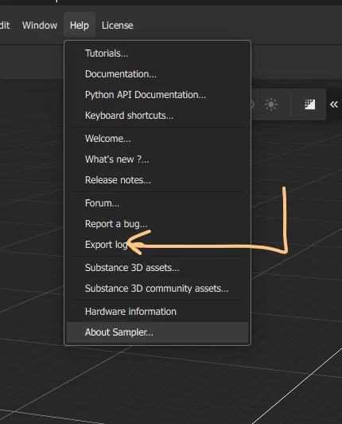Close the open Help menu
Image resolution: width=342 pixels, height=424 pixels.
tap(80, 26)
